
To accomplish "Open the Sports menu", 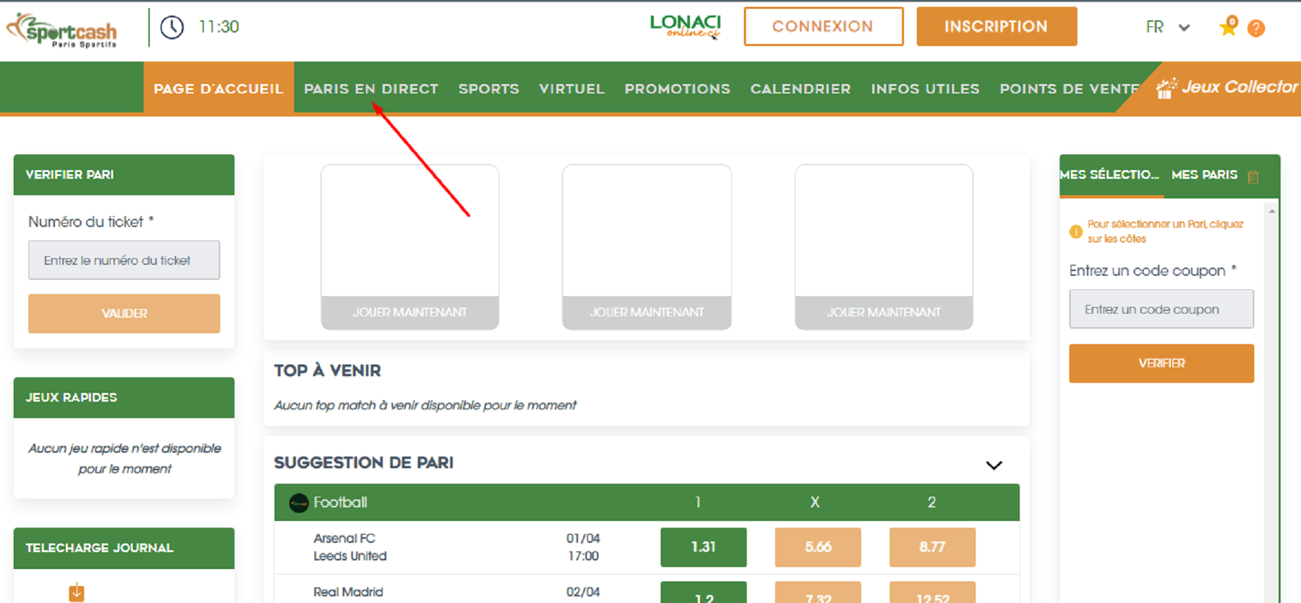I will pyautogui.click(x=489, y=89).
